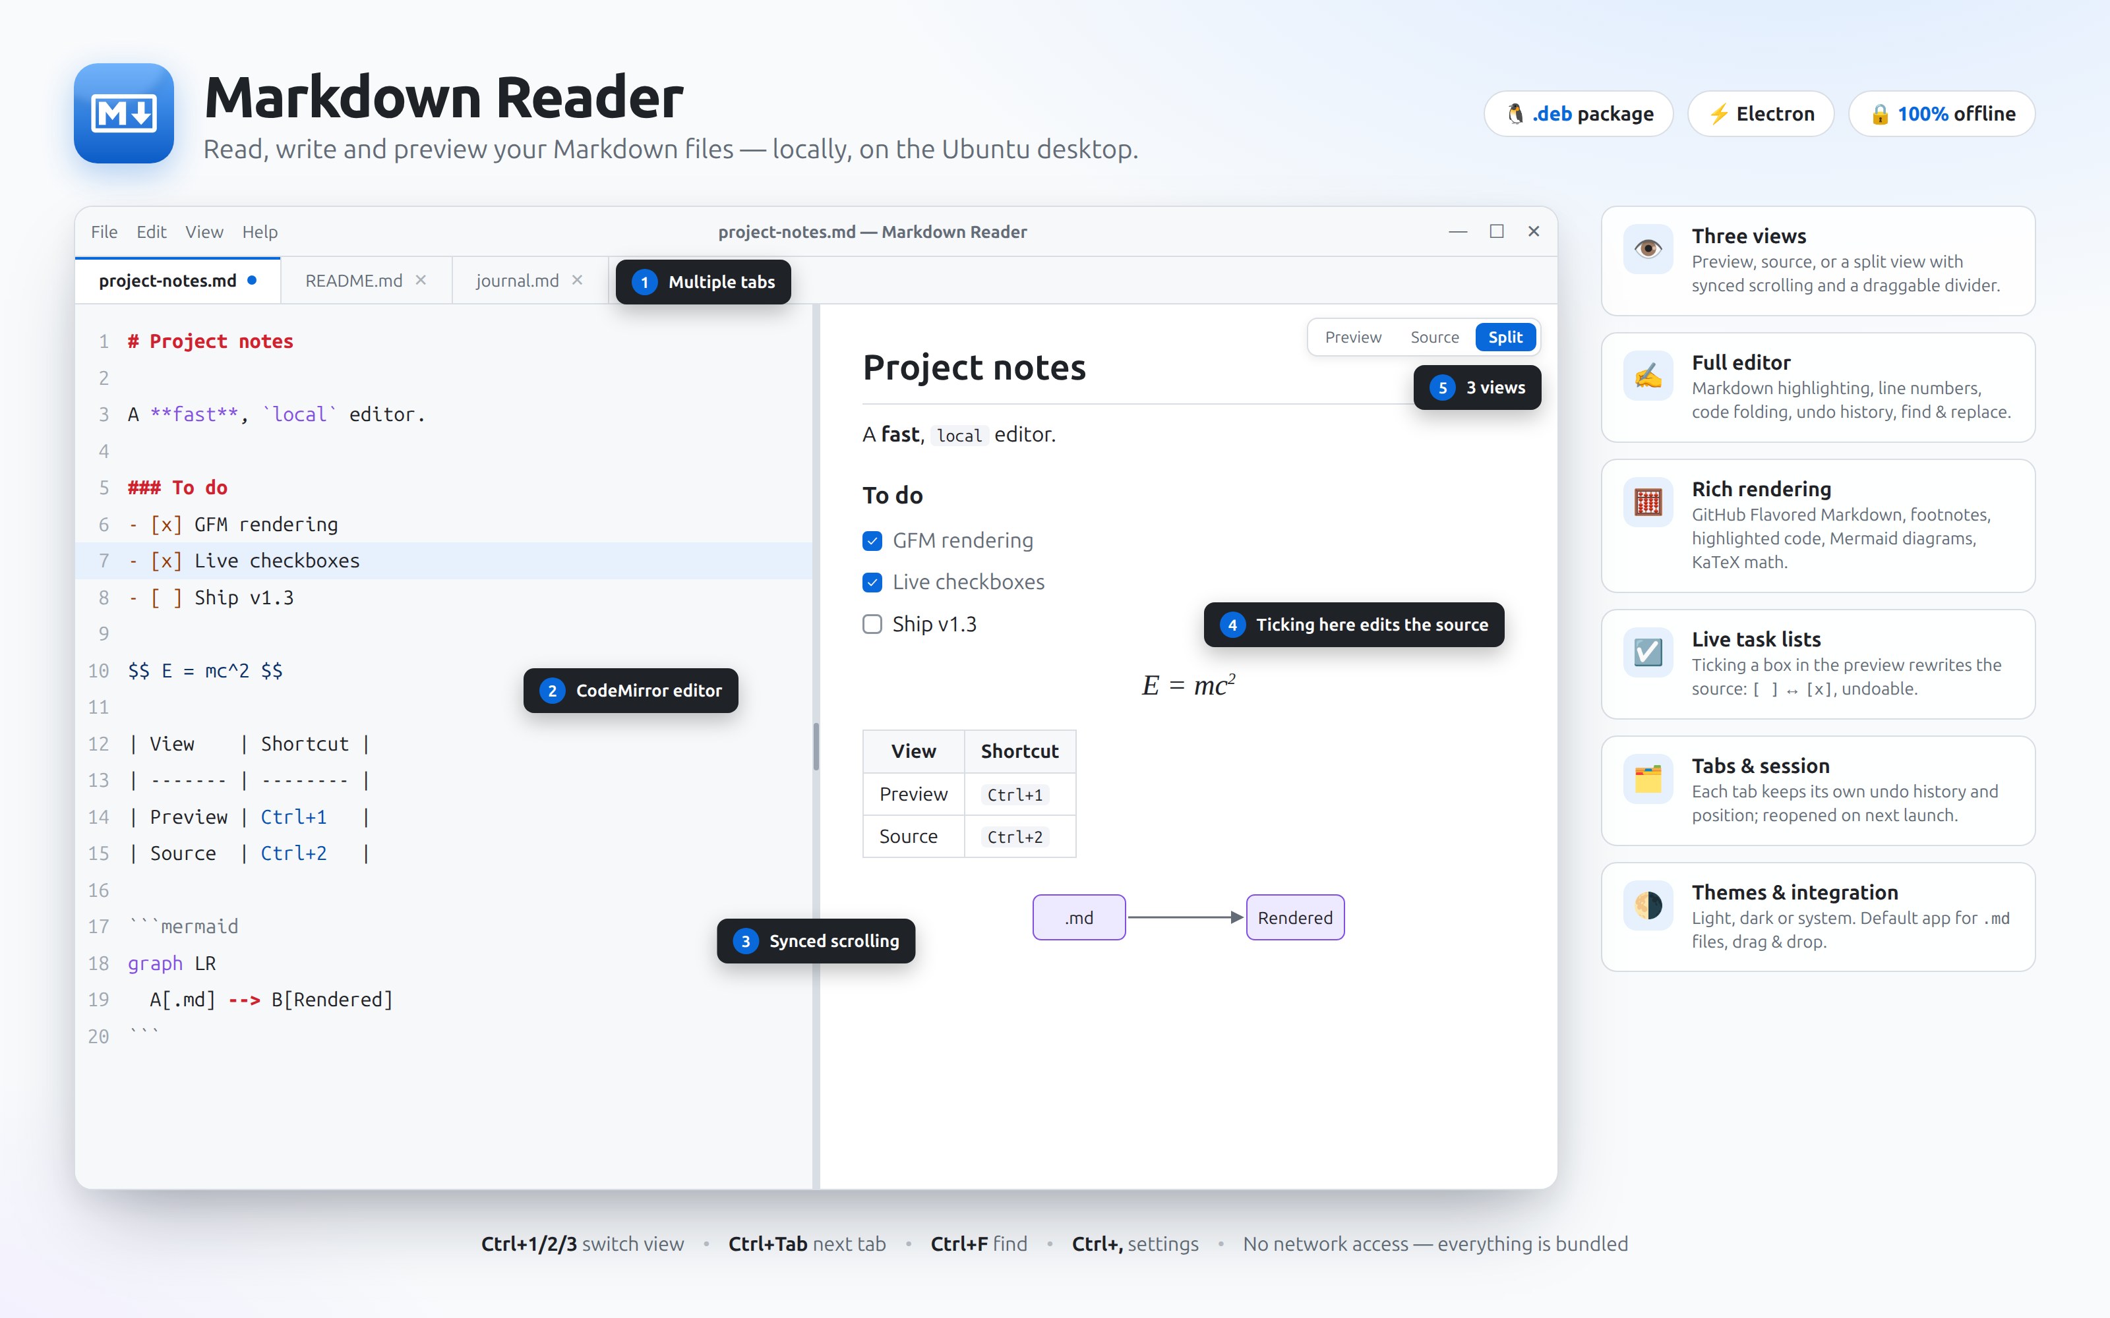Click line 7 in the source editor

click(444, 561)
